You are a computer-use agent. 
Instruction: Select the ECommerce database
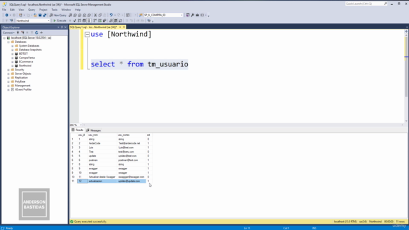click(26, 62)
